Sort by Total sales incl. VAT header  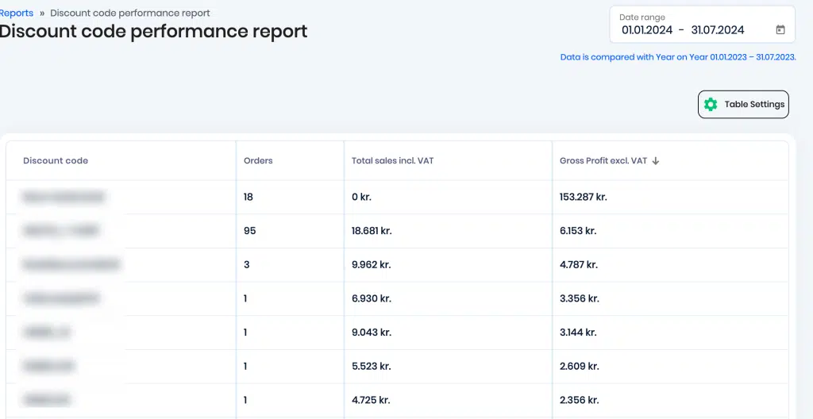392,161
